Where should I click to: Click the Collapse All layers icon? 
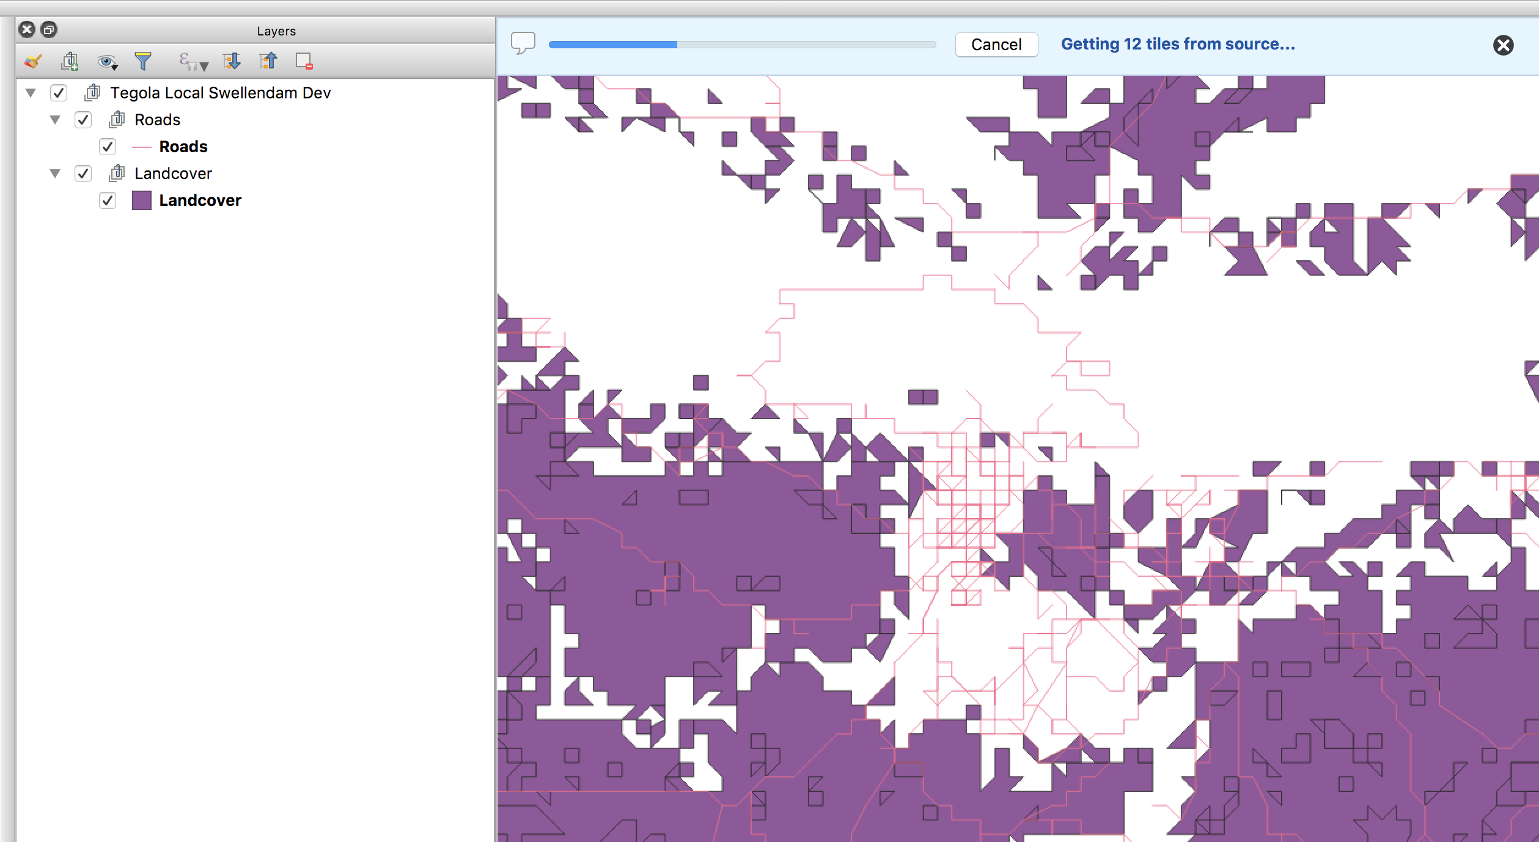click(x=269, y=61)
